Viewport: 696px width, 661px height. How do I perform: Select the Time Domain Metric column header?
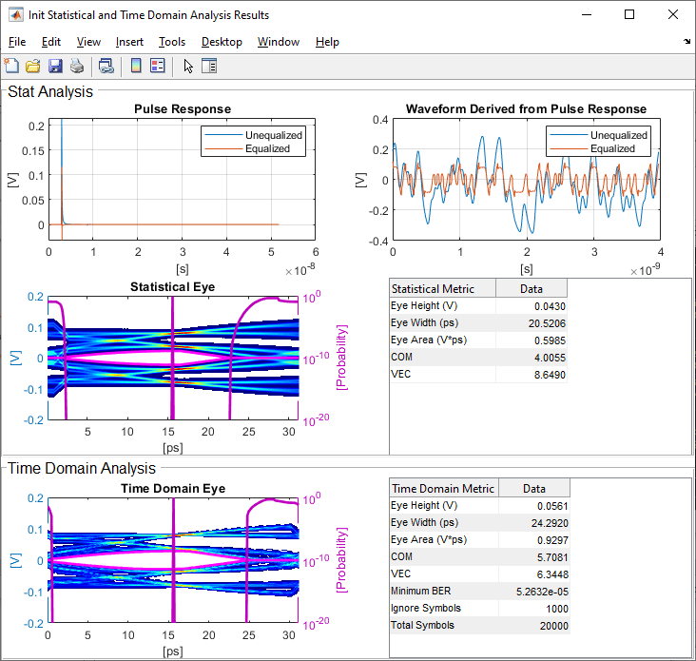[x=444, y=488]
